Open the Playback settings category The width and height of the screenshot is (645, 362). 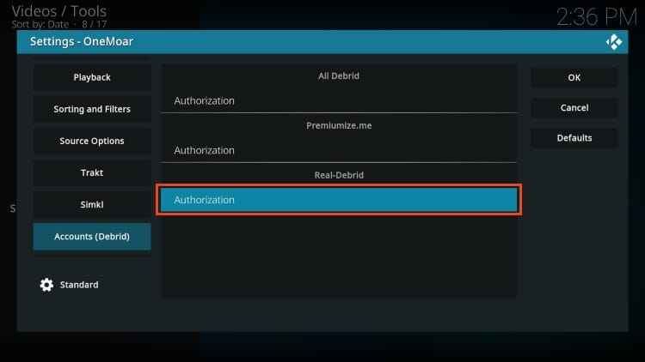pyautogui.click(x=92, y=77)
